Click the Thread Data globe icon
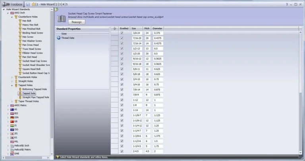Image resolution: width=305 pixels, height=161 pixels. (x=59, y=38)
